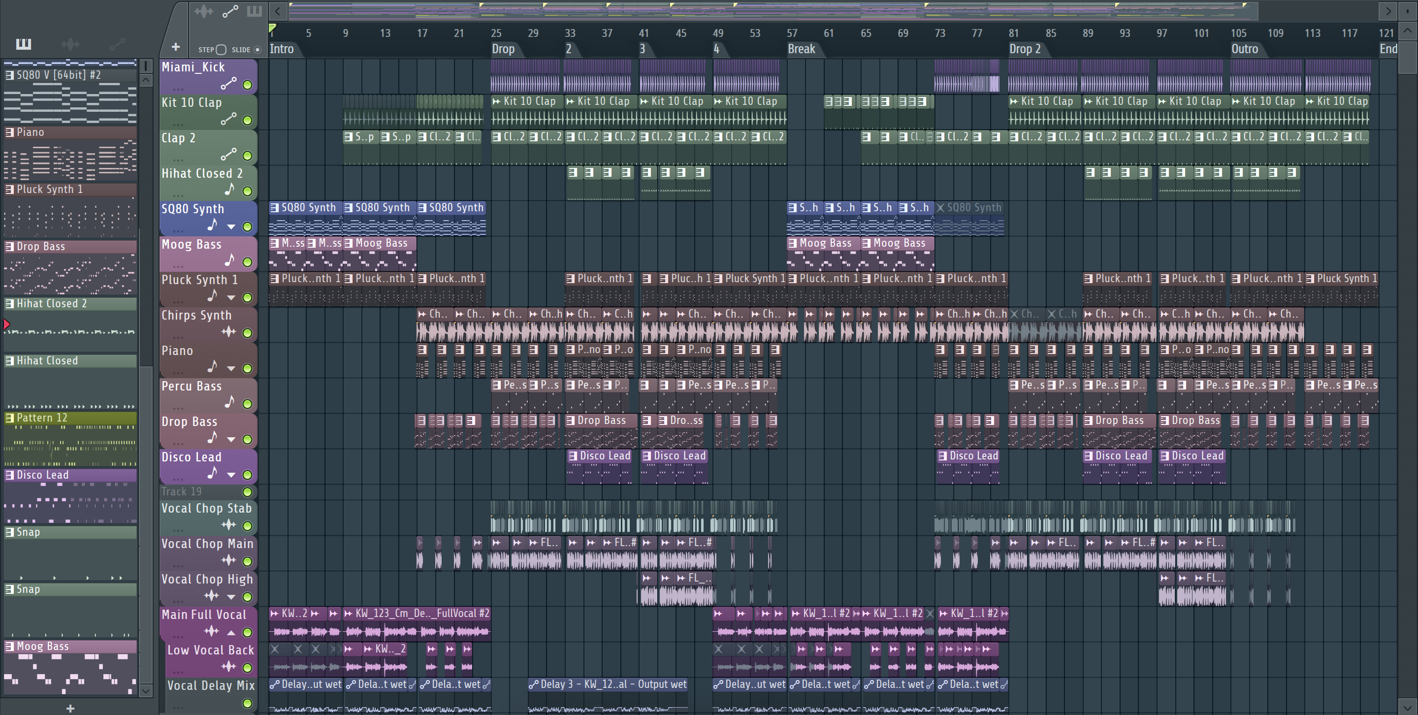Click the waveform icon on Low Vocal Back track
1418x715 pixels.
tap(228, 667)
